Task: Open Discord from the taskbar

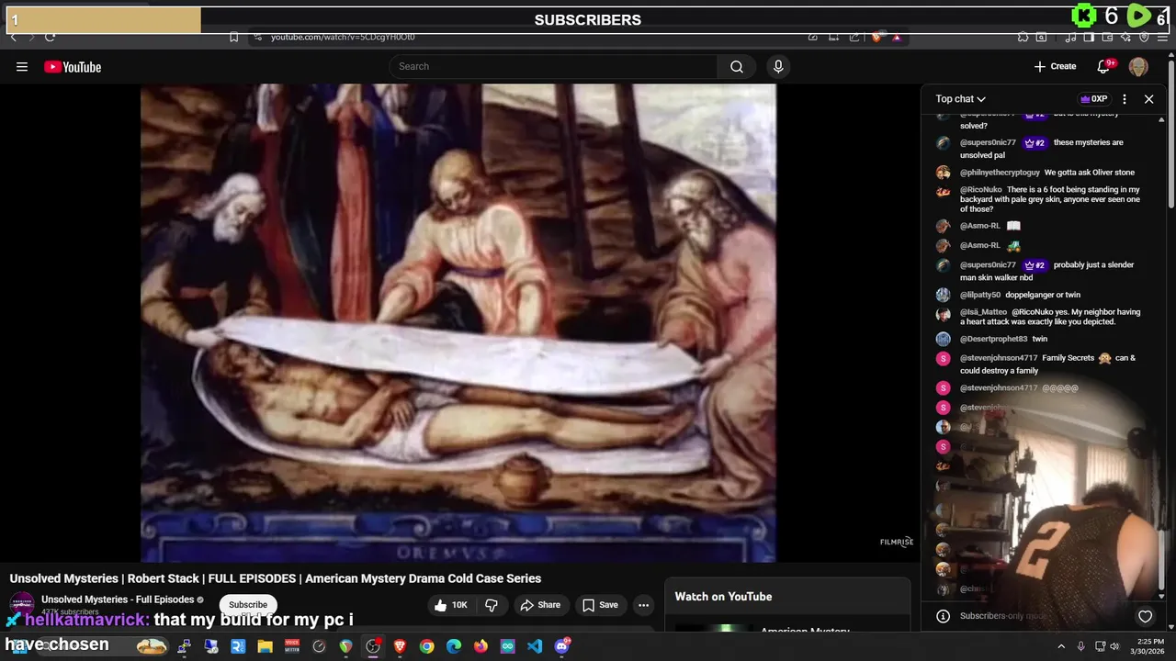Action: tap(562, 646)
